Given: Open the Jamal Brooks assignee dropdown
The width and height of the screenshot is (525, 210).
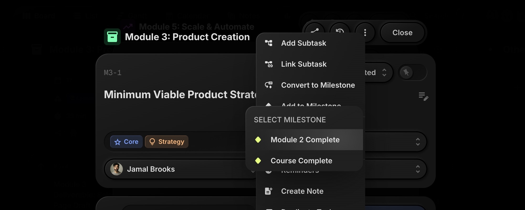Looking at the screenshot, I should tap(181, 169).
